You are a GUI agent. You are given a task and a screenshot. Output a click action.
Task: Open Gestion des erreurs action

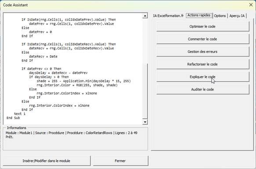point(203,52)
